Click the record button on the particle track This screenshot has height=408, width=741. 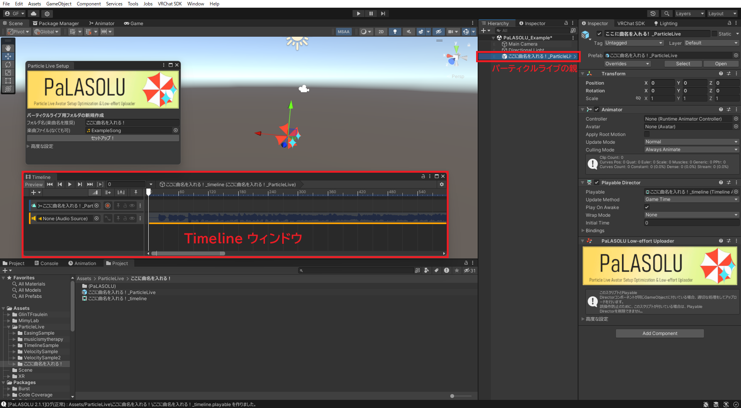tap(107, 206)
